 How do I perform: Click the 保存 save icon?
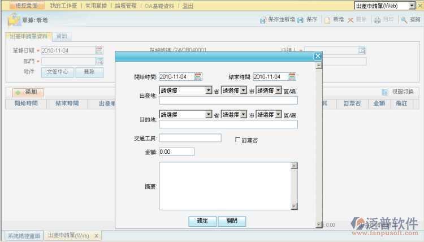click(300, 20)
